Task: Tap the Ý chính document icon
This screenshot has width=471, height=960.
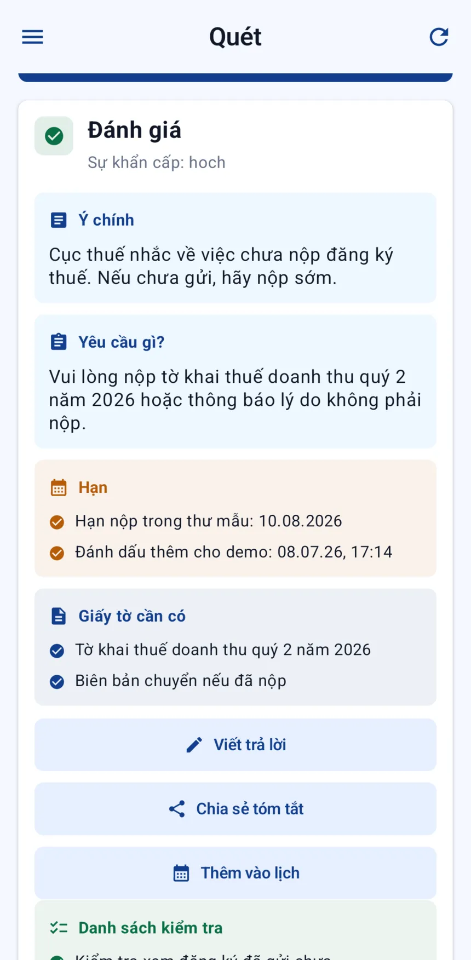Action: (59, 220)
